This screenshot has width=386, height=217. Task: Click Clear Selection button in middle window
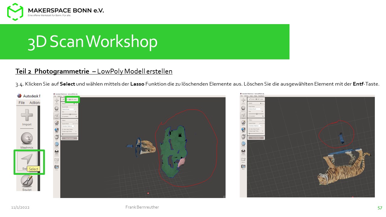[x=69, y=138]
